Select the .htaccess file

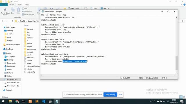pyautogui.click(x=29, y=58)
